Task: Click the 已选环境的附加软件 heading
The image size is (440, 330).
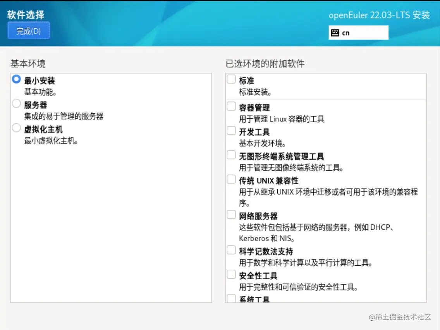Action: (265, 64)
